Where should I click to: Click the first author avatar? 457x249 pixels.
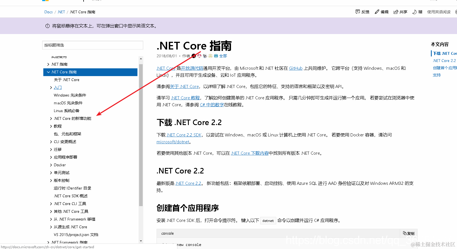click(194, 56)
